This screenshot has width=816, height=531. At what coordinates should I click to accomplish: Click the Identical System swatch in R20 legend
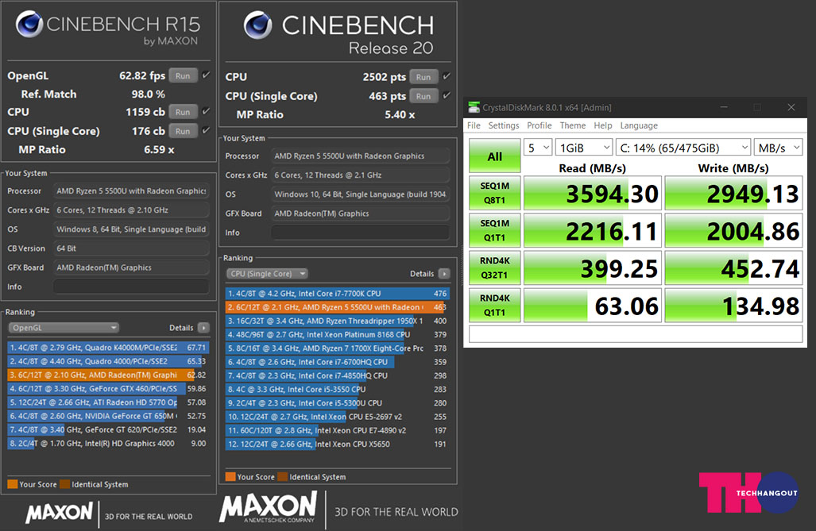(x=283, y=476)
